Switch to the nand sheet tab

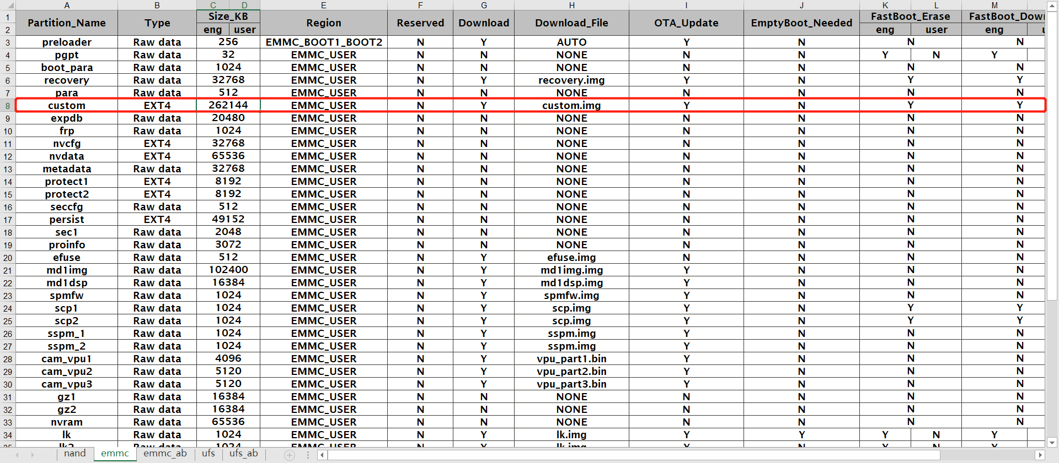point(74,454)
